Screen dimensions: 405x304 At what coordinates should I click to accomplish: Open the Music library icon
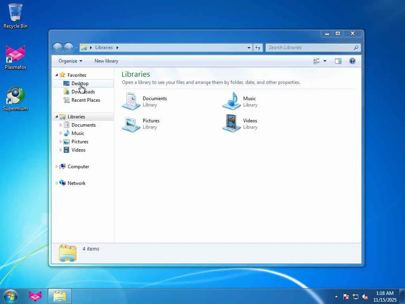point(231,101)
